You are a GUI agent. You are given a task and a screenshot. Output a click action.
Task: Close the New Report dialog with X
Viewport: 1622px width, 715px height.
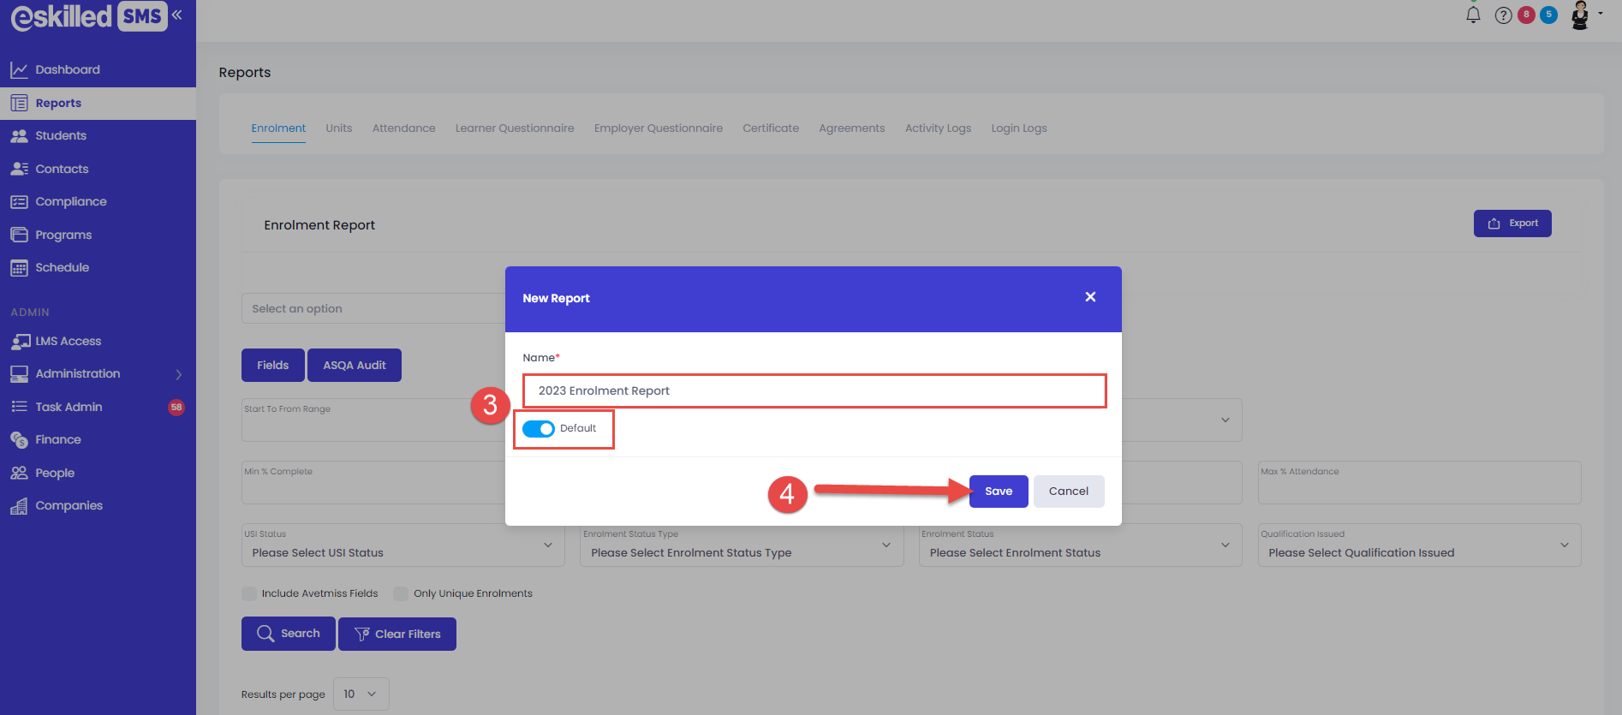[x=1090, y=297]
